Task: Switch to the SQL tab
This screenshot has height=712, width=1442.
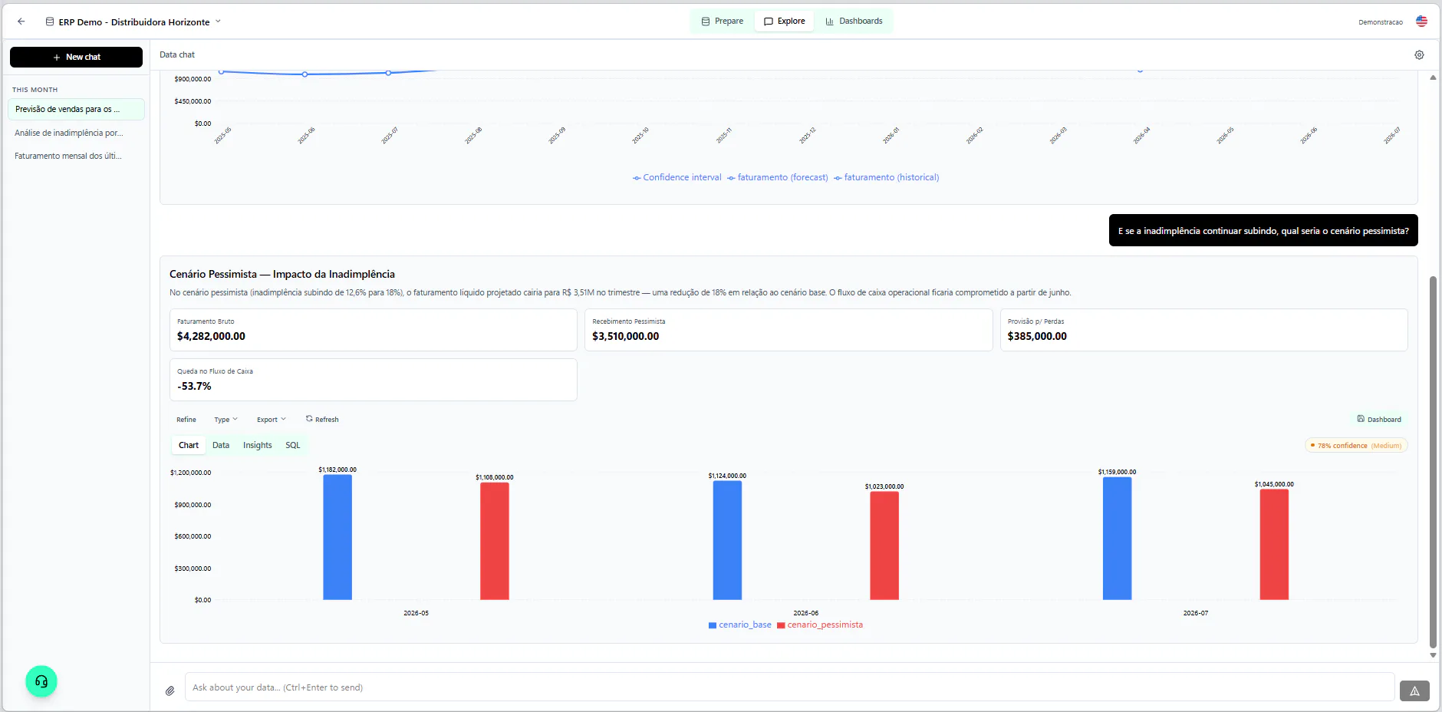Action: coord(293,445)
